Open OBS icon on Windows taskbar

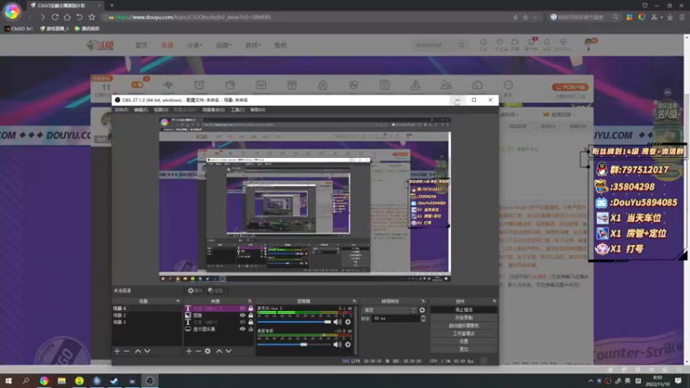pyautogui.click(x=149, y=381)
